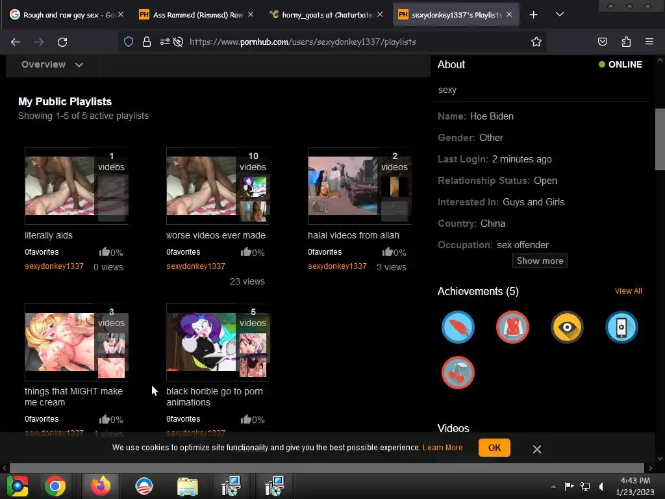Close the sexydonkey1337's Playlists tab
The width and height of the screenshot is (665, 499).
click(x=509, y=15)
